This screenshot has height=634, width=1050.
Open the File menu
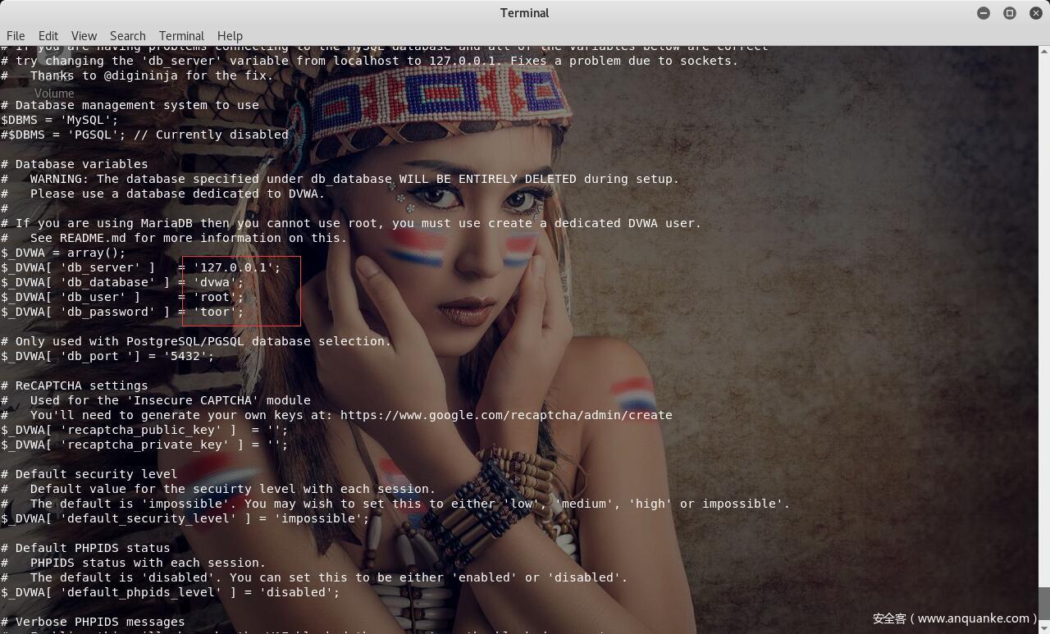pos(16,36)
